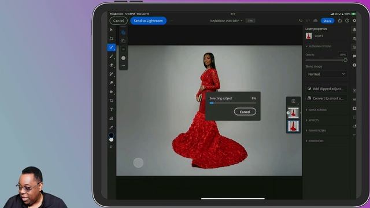Choose the third selection mode option
This screenshot has width=370, height=208.
123,49
